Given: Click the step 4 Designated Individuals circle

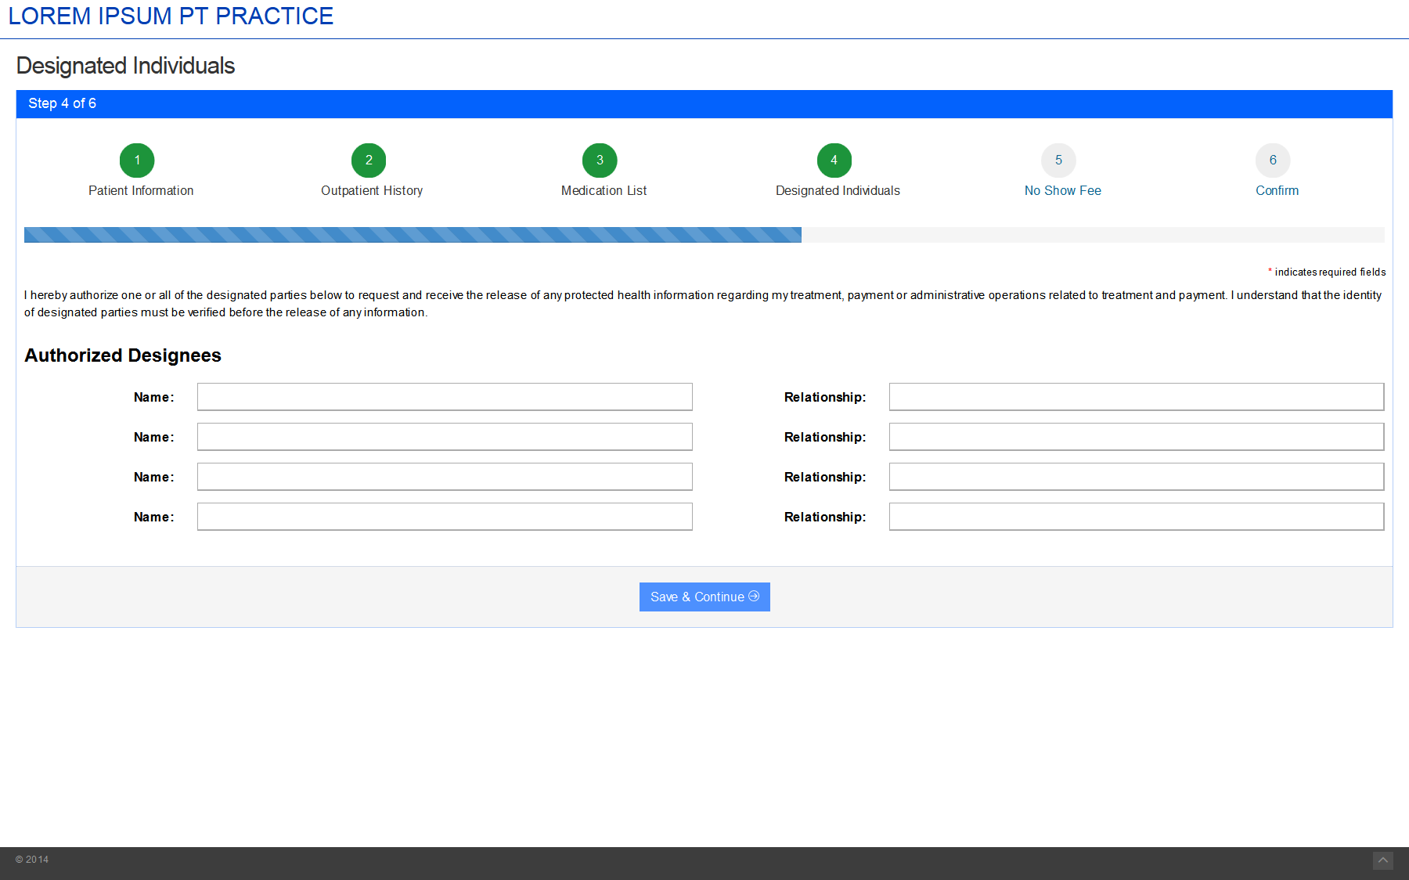Looking at the screenshot, I should tap(834, 160).
